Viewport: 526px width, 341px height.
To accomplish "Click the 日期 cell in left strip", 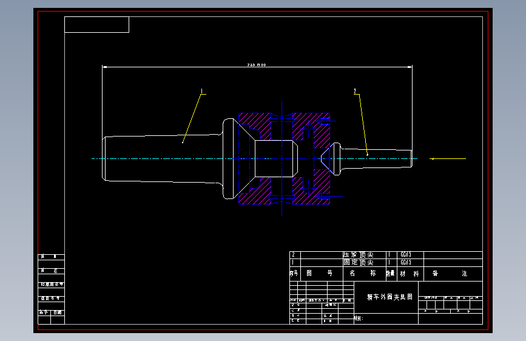I will pos(58,312).
